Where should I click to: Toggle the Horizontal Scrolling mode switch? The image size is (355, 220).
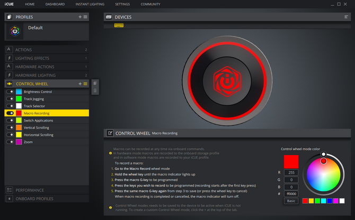click(x=10, y=135)
